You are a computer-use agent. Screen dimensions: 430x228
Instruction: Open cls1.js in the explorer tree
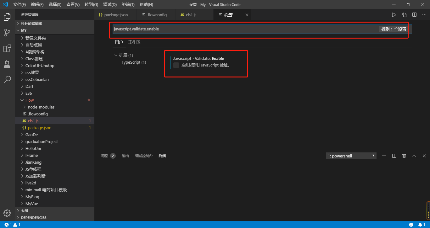point(54,121)
